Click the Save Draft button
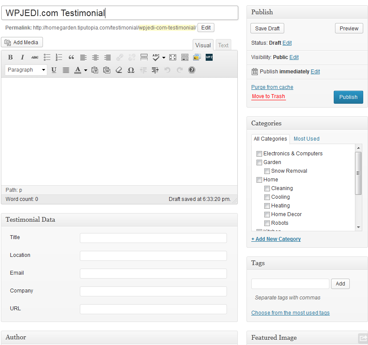This screenshot has height=345, width=368. pos(267,28)
